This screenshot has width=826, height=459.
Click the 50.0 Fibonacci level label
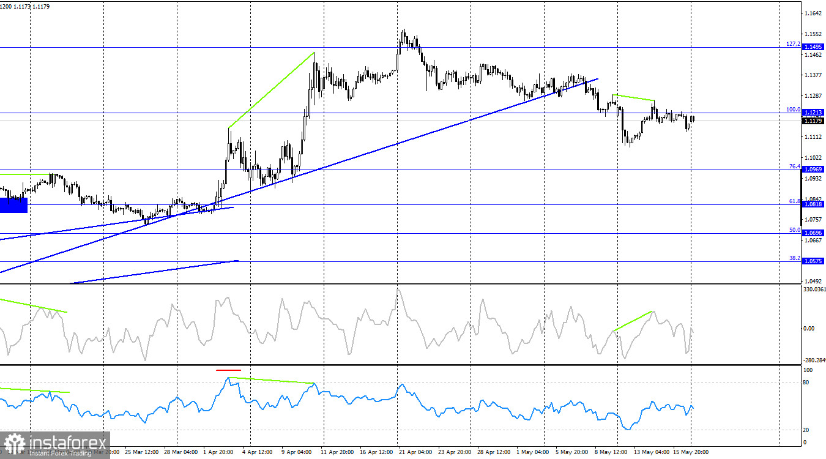[x=795, y=230]
